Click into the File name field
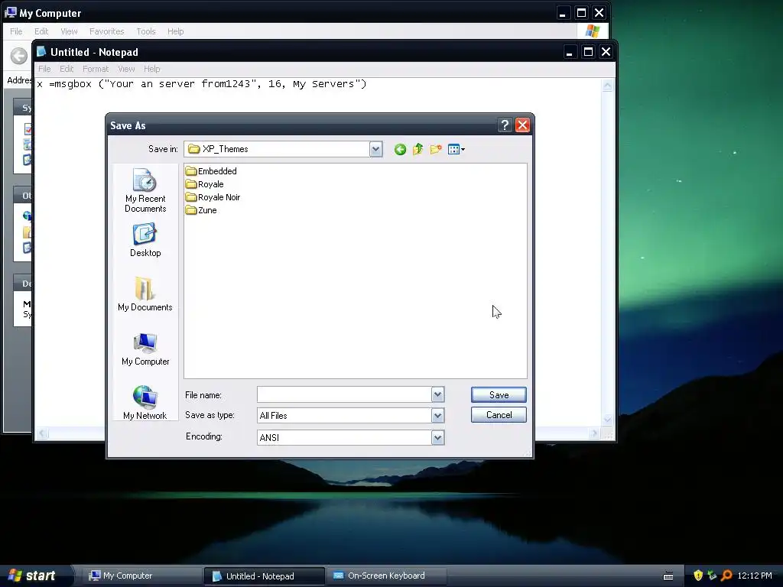 coord(344,394)
